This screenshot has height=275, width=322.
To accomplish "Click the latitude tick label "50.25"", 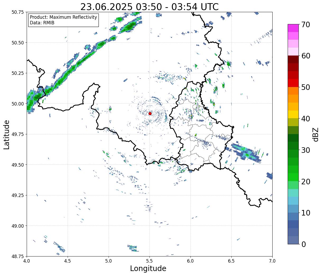I will click(18, 73).
